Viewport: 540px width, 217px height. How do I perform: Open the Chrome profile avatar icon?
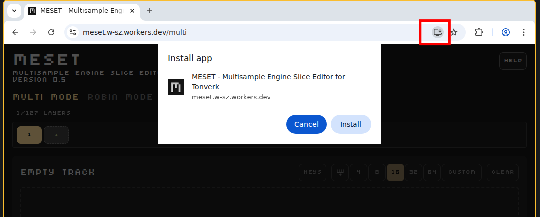(505, 32)
